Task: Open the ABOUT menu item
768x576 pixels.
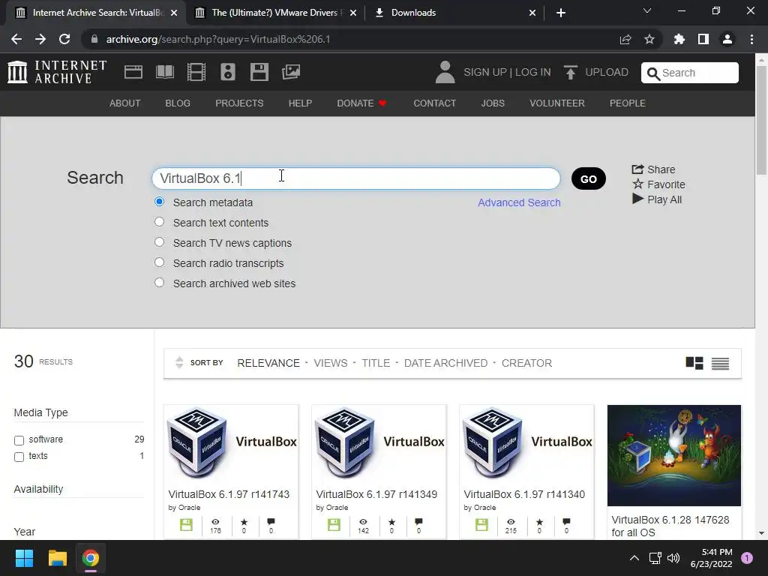Action: coord(125,103)
